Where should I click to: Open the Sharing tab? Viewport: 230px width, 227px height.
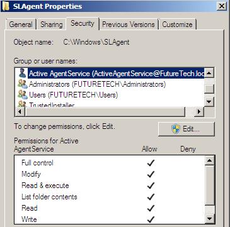point(52,25)
